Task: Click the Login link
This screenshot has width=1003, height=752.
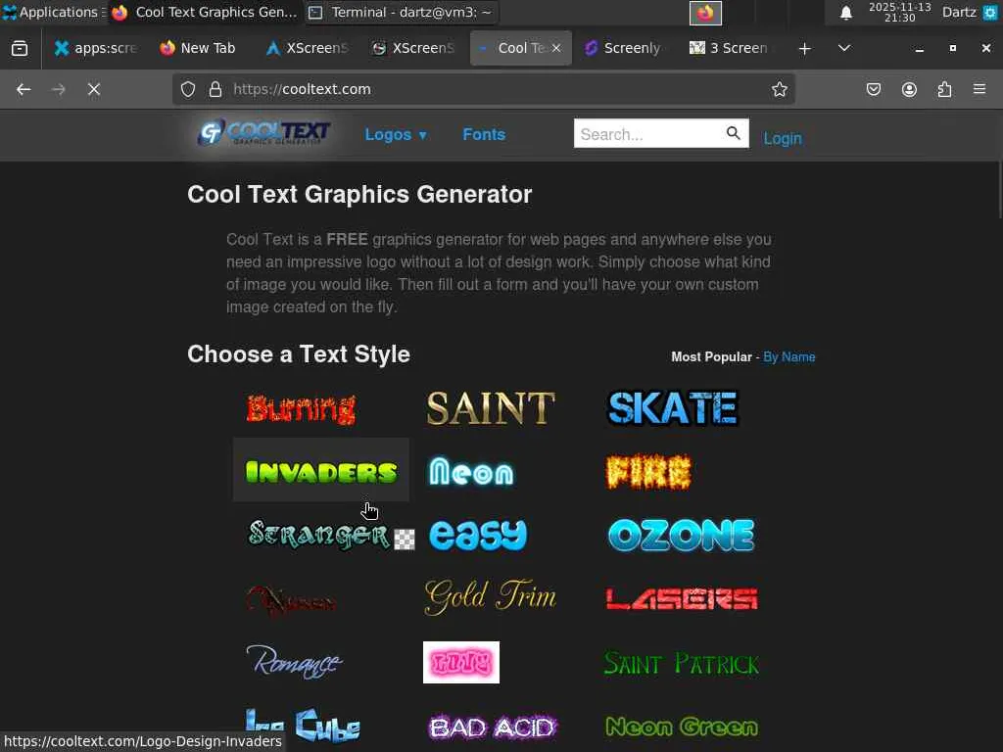Action: pos(783,138)
